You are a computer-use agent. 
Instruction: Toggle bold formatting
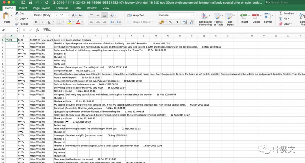pyautogui.click(x=36, y=22)
